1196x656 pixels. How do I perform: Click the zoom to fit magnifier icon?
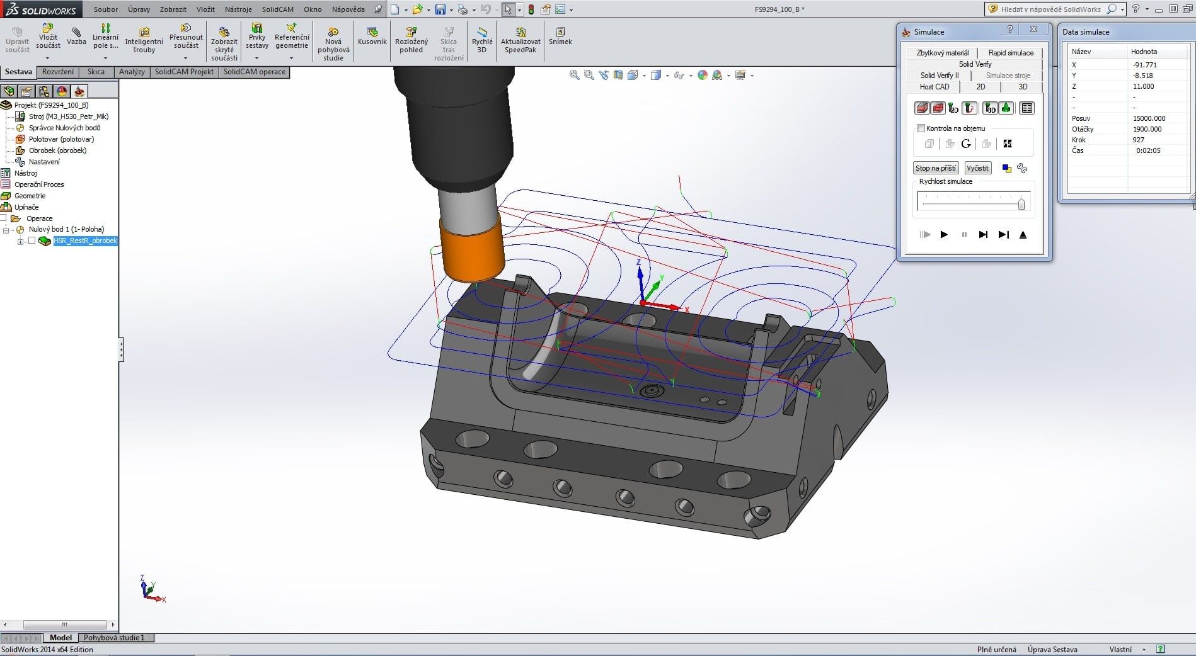(x=574, y=75)
